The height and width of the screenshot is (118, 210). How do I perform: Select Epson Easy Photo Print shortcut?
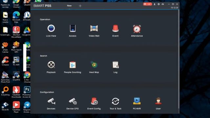click(x=5, y=77)
